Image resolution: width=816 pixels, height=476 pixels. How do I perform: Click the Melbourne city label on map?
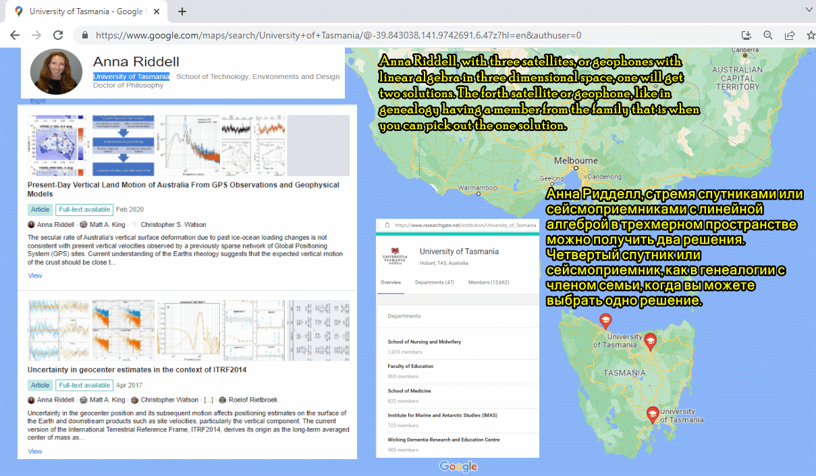(x=576, y=161)
